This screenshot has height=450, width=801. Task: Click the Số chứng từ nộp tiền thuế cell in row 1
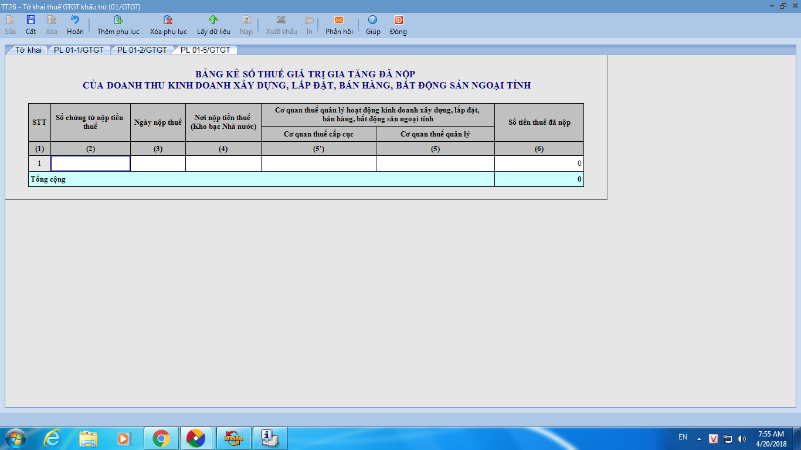click(91, 163)
